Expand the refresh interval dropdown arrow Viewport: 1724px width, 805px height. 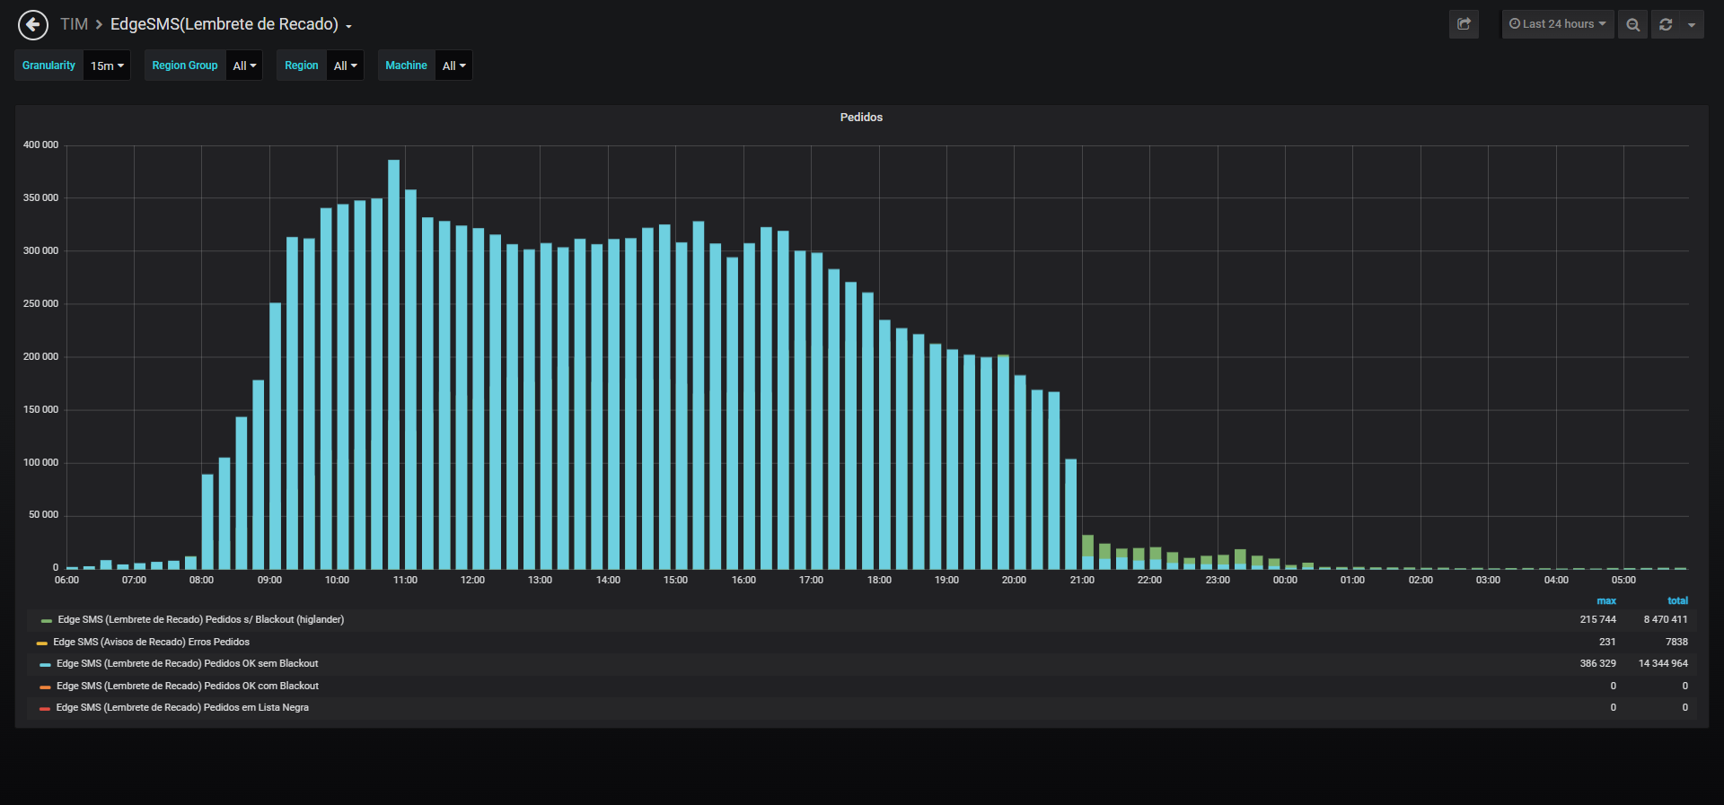tap(1692, 24)
